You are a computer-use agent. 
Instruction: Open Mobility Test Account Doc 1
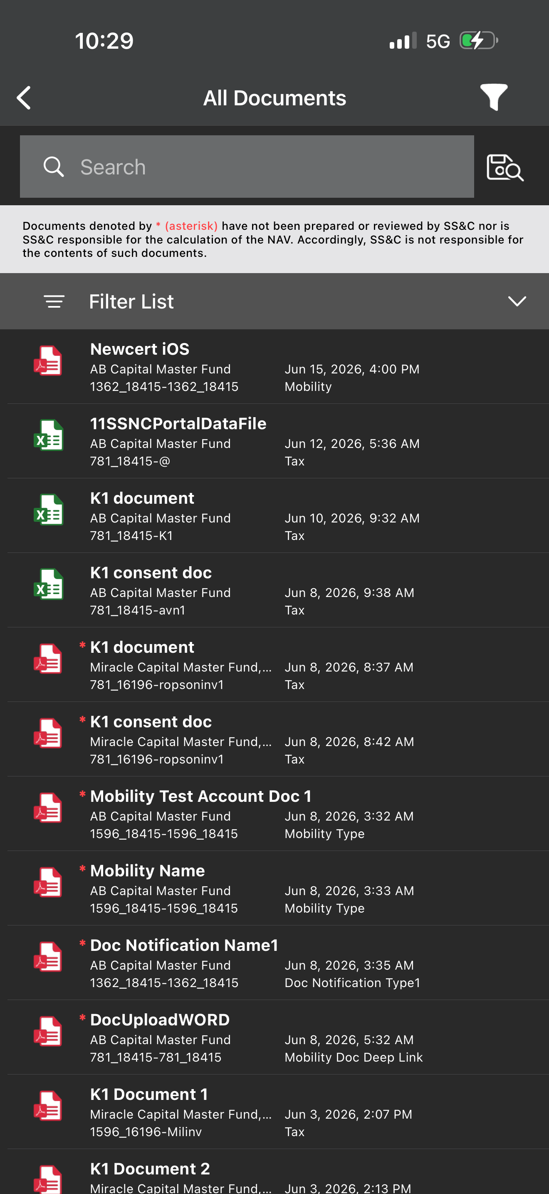pyautogui.click(x=274, y=814)
